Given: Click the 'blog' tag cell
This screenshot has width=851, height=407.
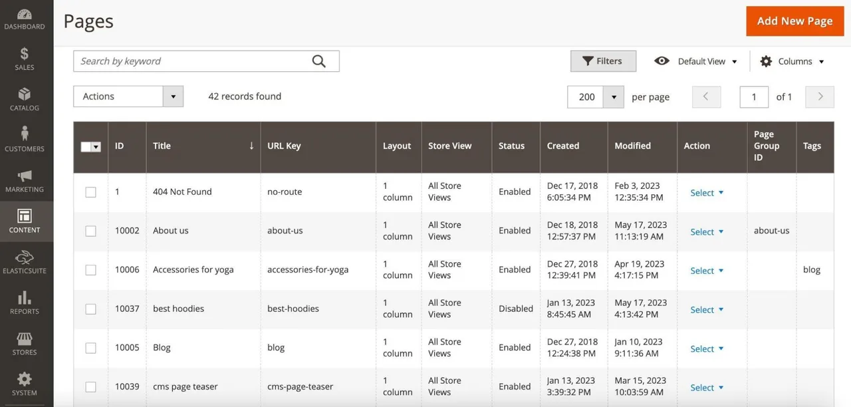Looking at the screenshot, I should pyautogui.click(x=812, y=270).
